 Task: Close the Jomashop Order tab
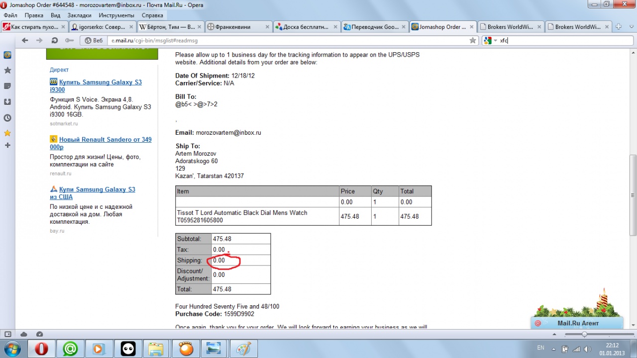point(471,27)
